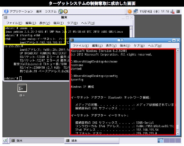Open the 場所 panel menu
The width and height of the screenshot is (184, 146).
pyautogui.click(x=39, y=12)
